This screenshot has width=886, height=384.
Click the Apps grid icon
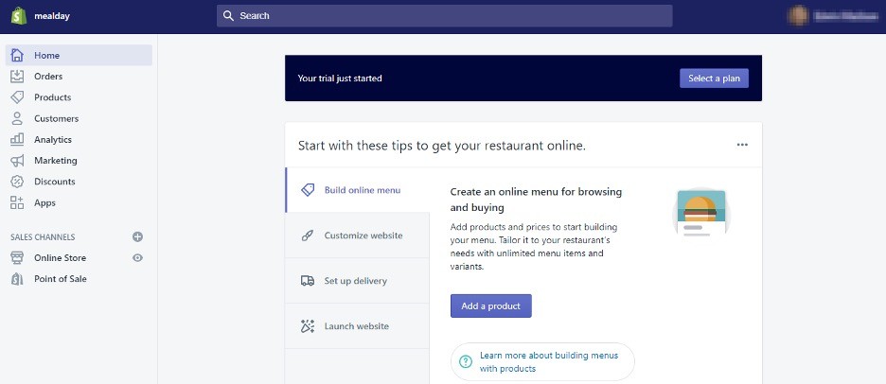(18, 202)
